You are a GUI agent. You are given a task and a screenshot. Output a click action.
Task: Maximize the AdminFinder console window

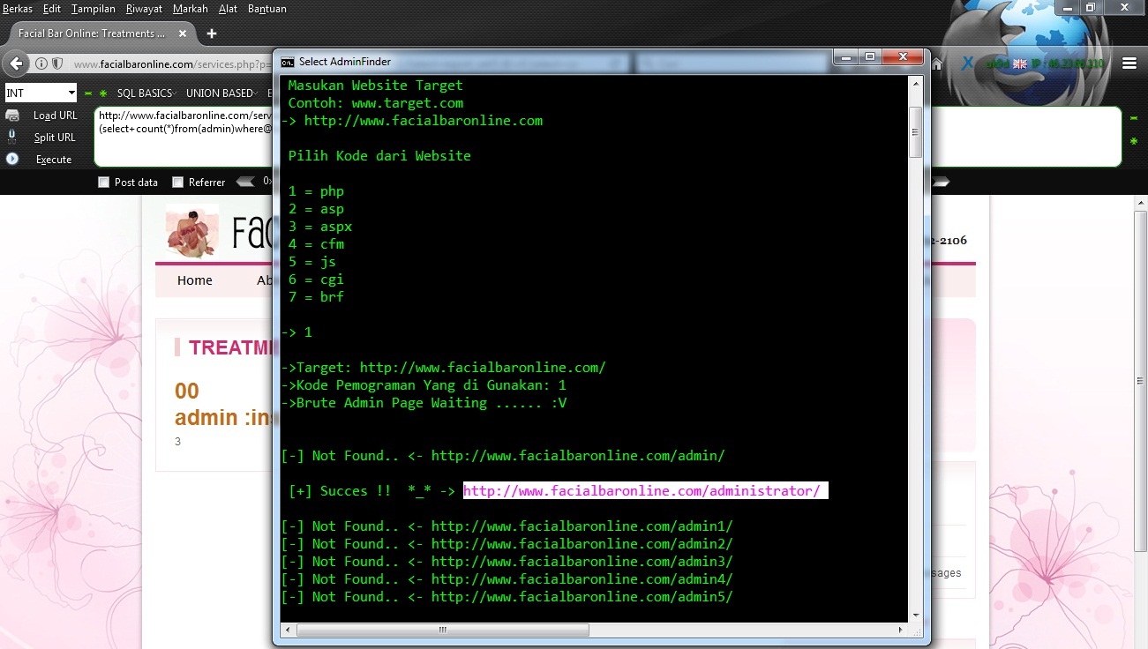[x=870, y=58]
